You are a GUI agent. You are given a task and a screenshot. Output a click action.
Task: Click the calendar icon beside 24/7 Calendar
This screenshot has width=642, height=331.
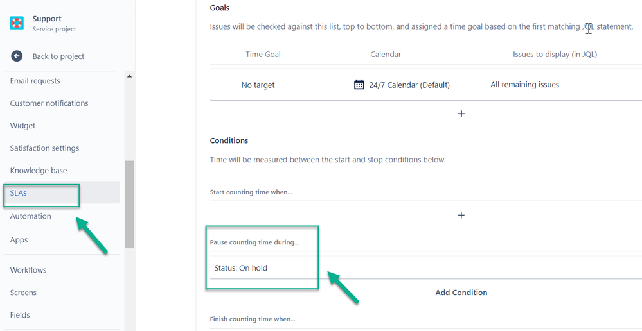(x=359, y=85)
